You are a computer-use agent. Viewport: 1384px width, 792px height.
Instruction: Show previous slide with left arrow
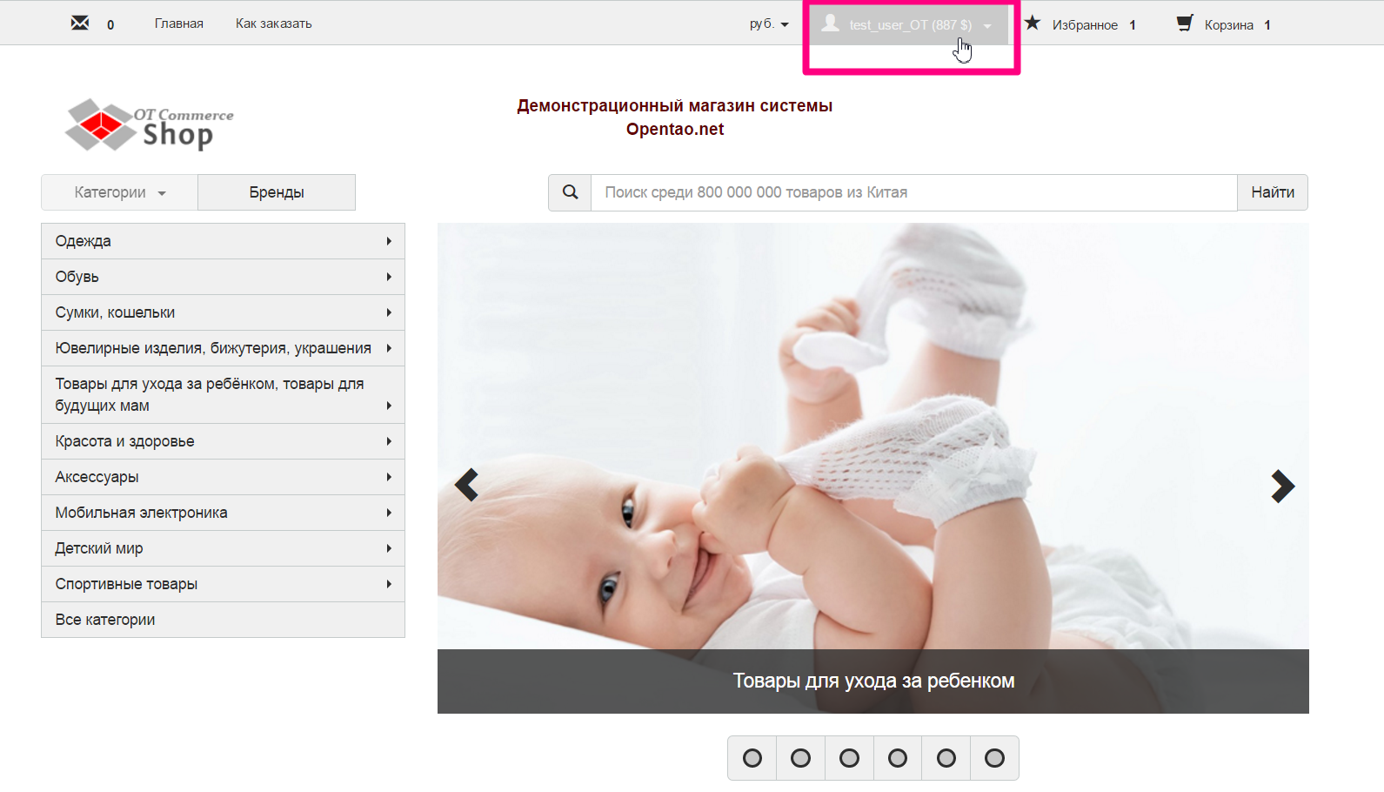click(x=467, y=486)
